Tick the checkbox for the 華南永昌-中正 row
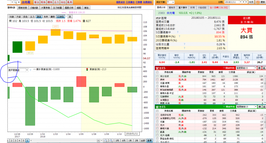 click(157, 93)
